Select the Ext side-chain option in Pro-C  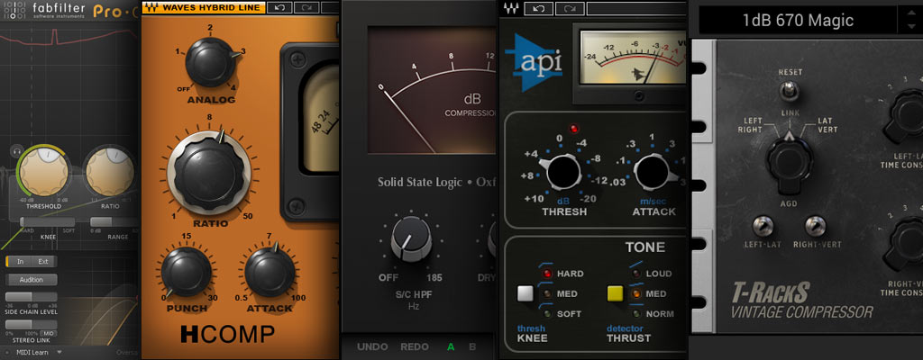tap(44, 262)
